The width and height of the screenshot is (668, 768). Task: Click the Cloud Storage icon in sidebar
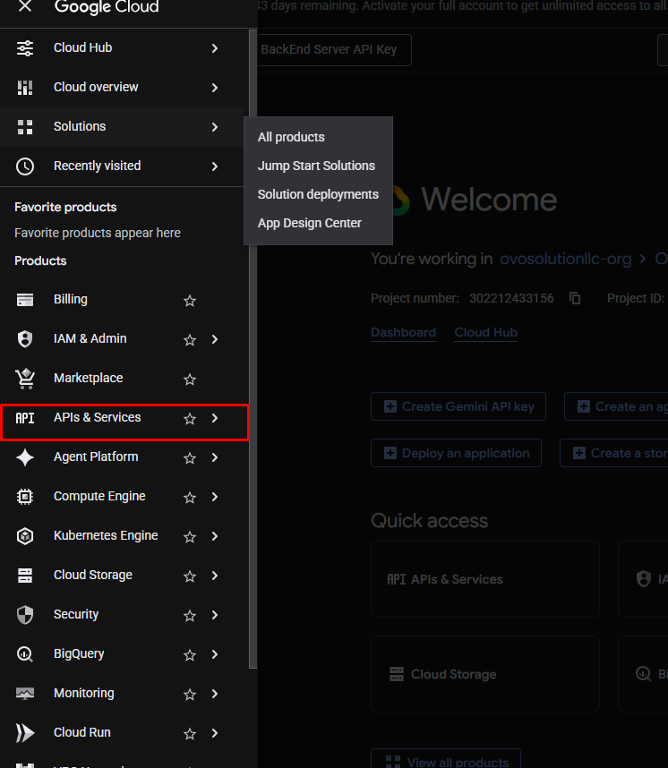[25, 576]
